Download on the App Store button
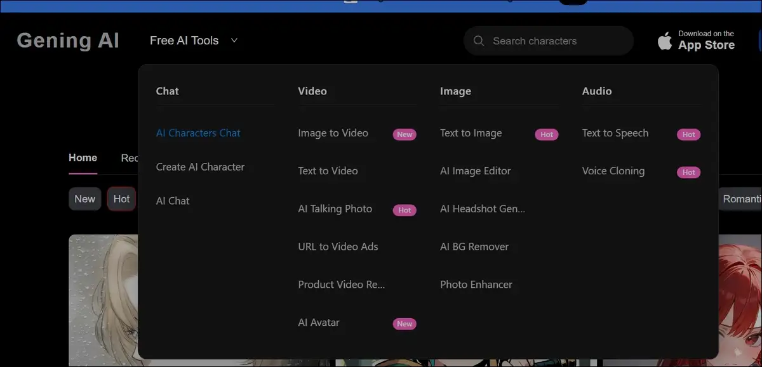This screenshot has width=762, height=367. tap(697, 41)
